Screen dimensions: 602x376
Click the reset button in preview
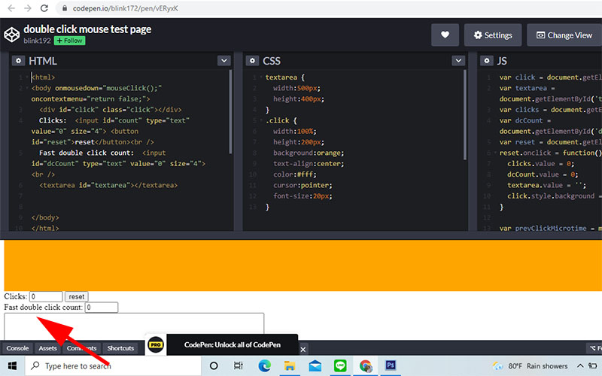77,296
